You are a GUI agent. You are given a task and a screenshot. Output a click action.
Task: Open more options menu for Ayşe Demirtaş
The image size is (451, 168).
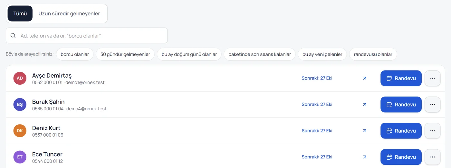coord(433,78)
